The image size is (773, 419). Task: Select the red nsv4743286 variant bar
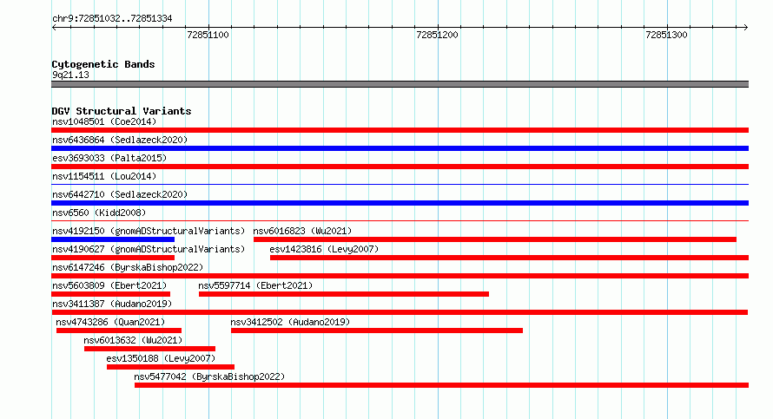click(x=119, y=331)
